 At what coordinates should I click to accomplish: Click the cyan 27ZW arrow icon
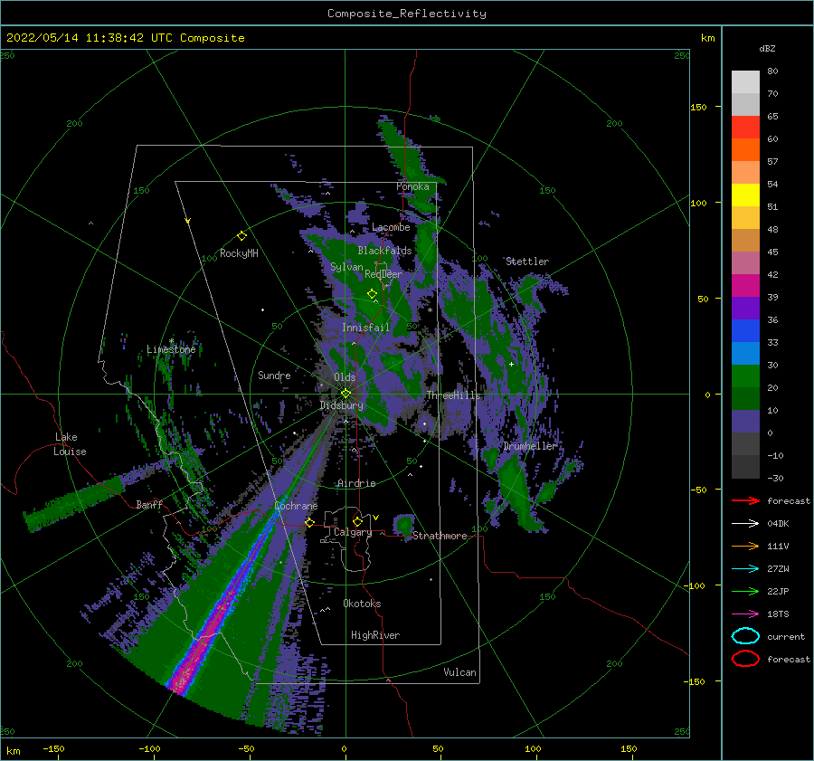coord(745,569)
